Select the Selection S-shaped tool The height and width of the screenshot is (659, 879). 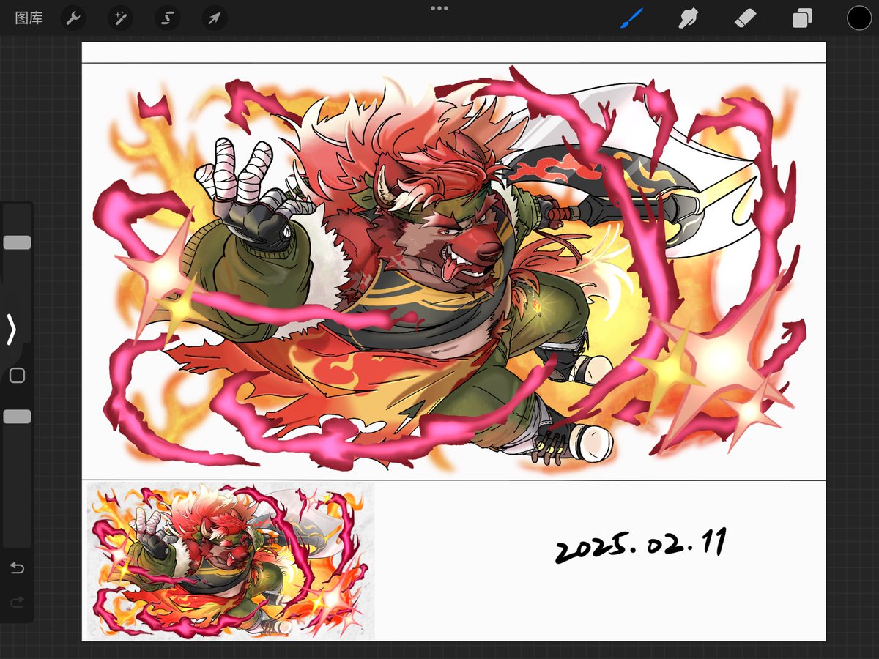pyautogui.click(x=167, y=18)
